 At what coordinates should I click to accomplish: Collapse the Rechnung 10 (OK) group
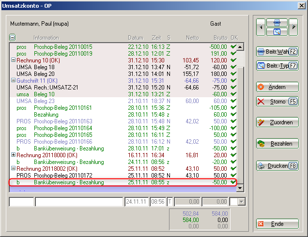pyautogui.click(x=13, y=60)
